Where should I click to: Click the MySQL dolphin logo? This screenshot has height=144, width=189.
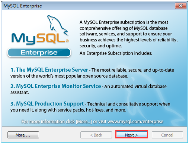[x=40, y=30]
